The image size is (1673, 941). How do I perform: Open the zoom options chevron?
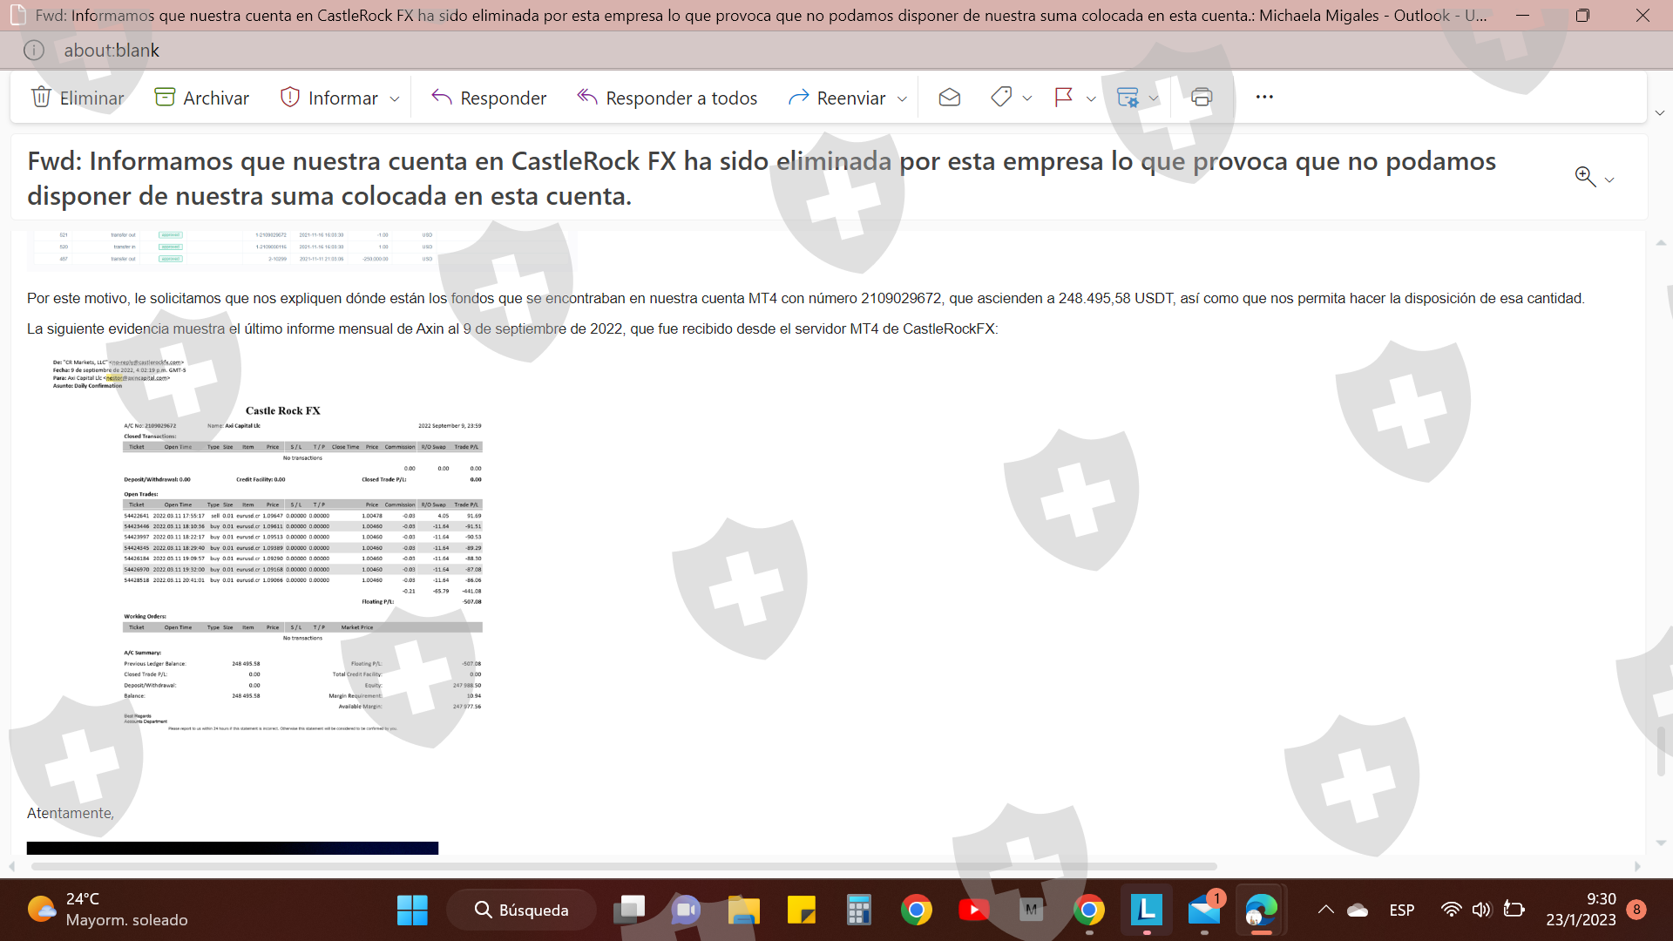(x=1609, y=179)
